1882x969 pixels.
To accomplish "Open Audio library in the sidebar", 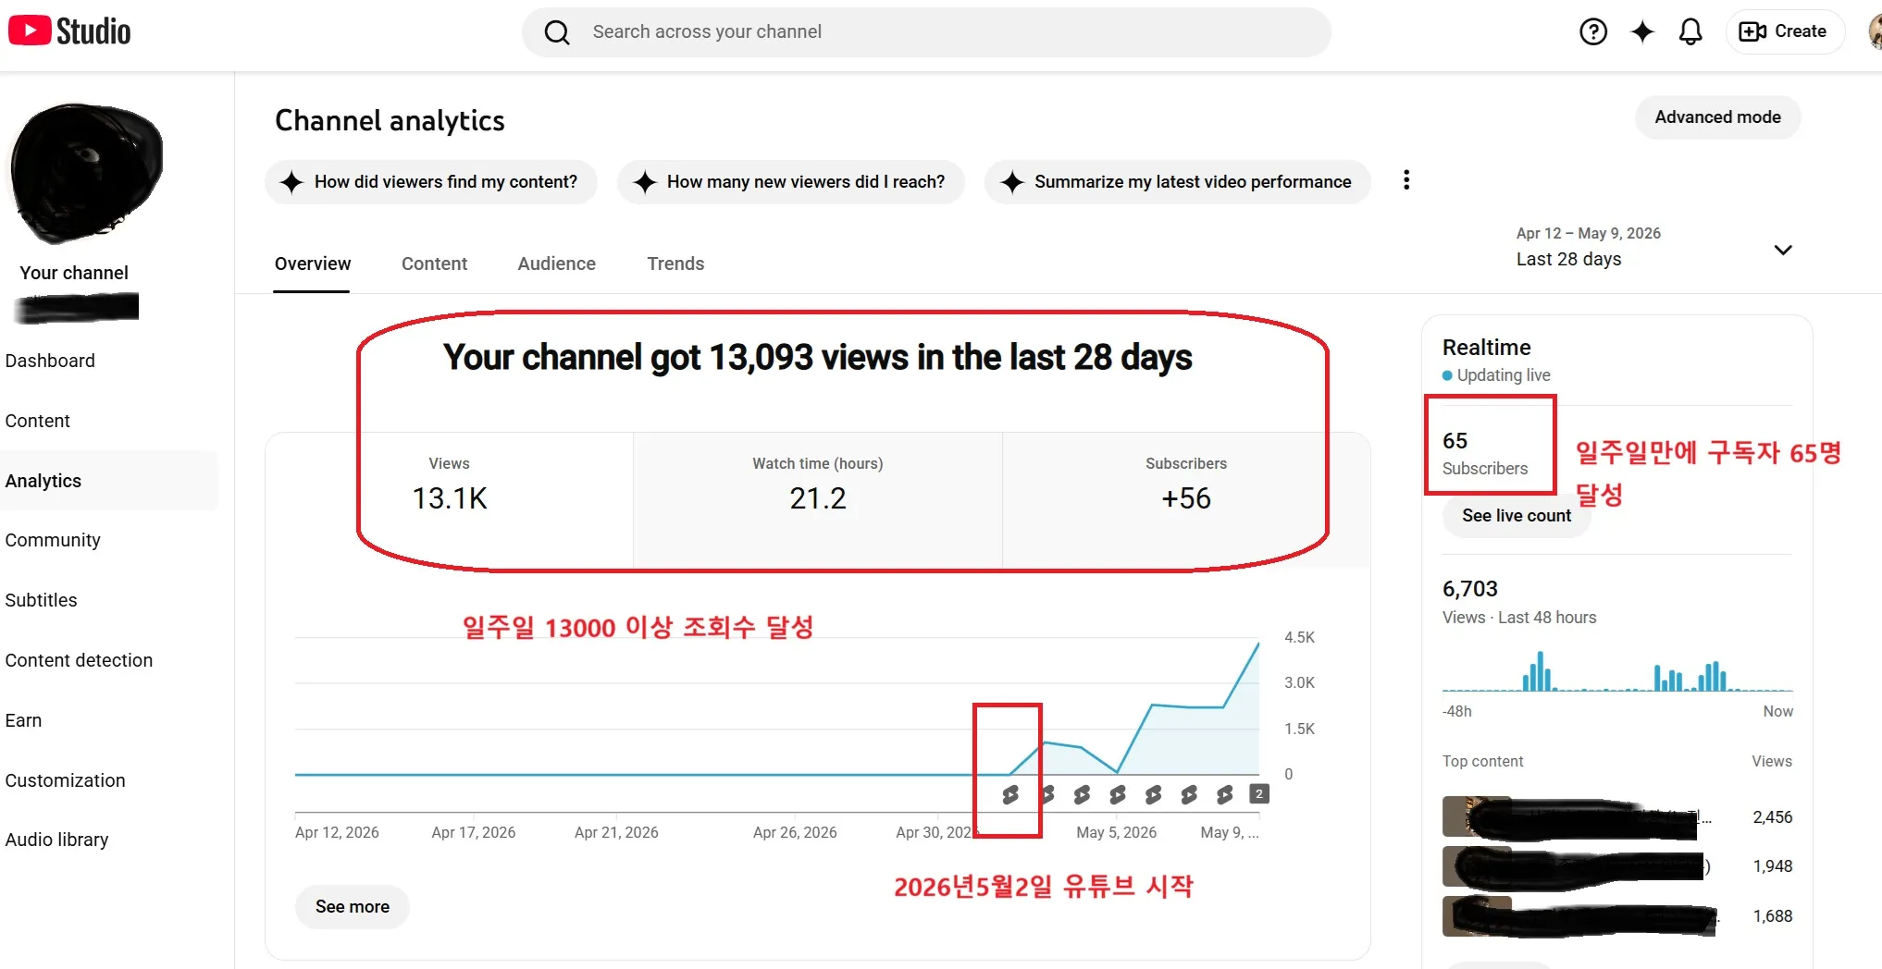I will pos(56,840).
